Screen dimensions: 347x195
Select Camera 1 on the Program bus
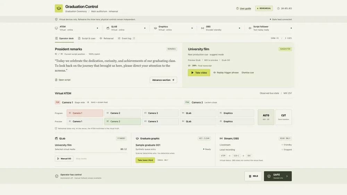click(x=85, y=113)
